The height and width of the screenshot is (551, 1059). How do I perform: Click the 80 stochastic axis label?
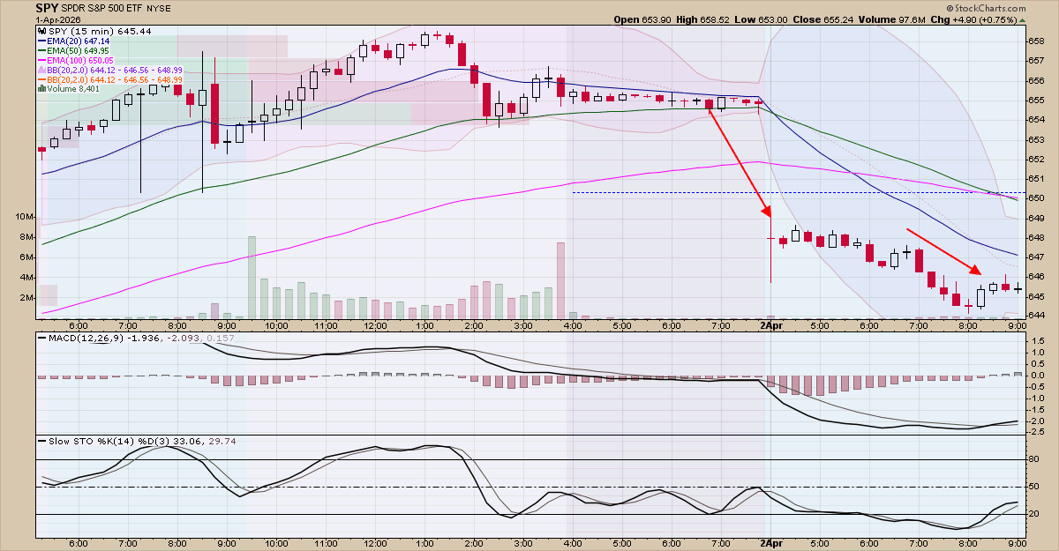tap(1035, 459)
